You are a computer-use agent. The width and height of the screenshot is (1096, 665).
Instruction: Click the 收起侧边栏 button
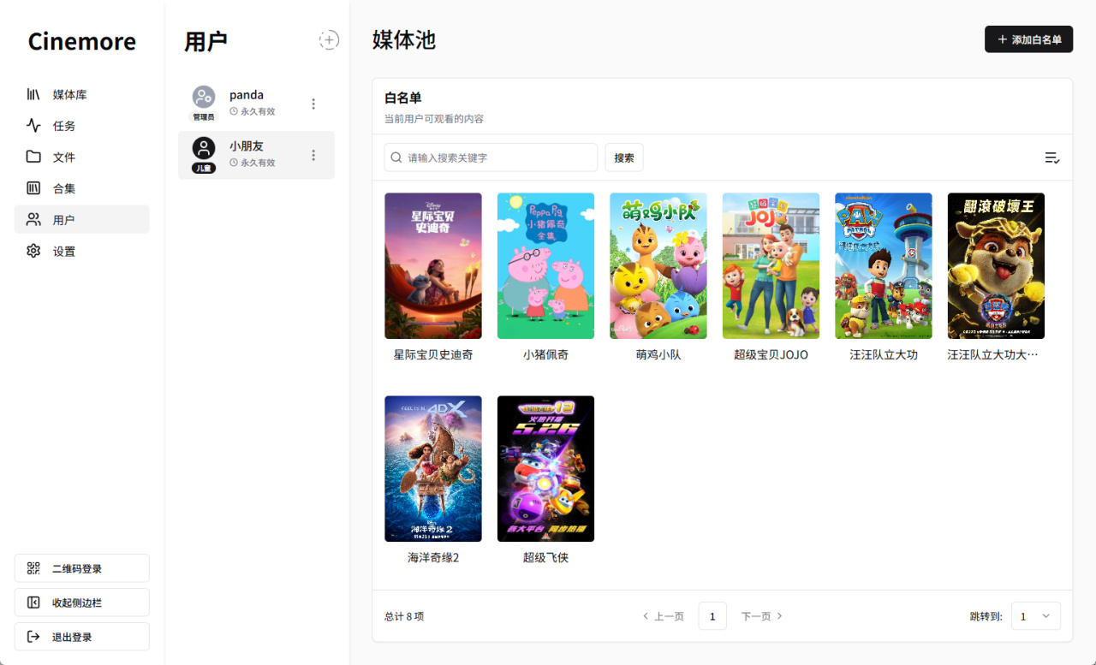point(82,603)
